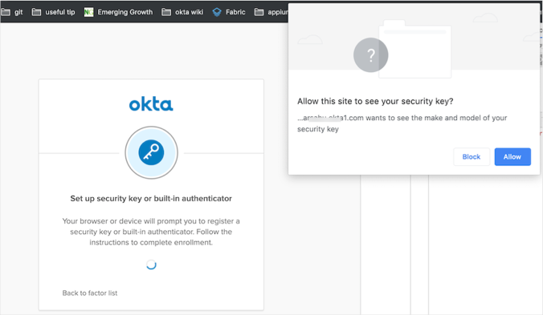Click the git bookmark folder icon
The height and width of the screenshot is (315, 543).
point(5,12)
